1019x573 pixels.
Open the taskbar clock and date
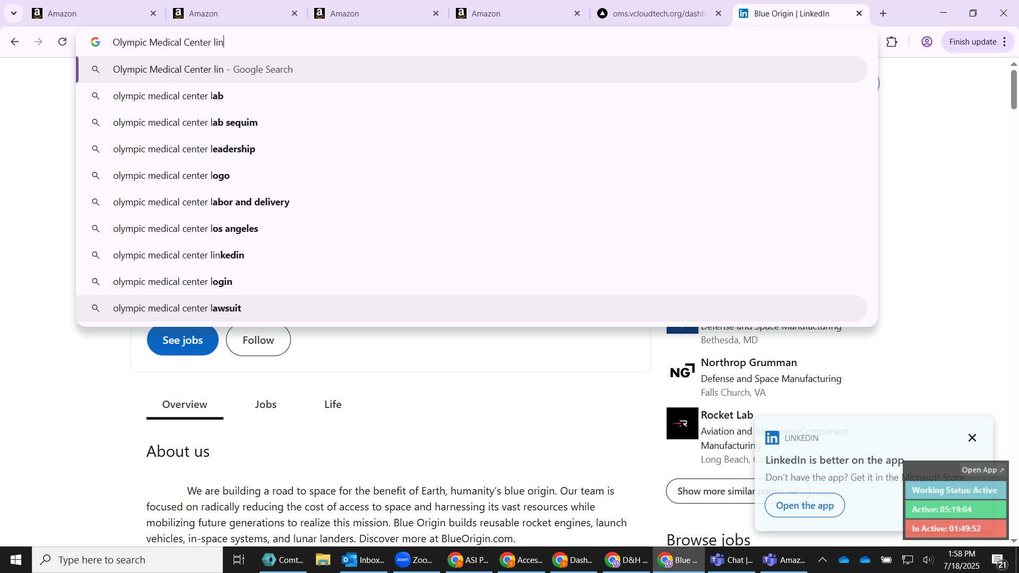point(961,560)
